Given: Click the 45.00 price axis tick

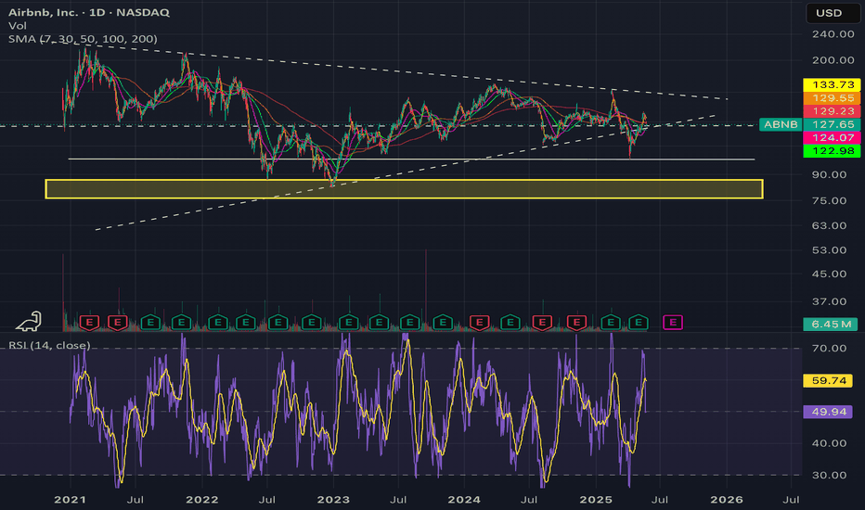Looking at the screenshot, I should tap(829, 274).
